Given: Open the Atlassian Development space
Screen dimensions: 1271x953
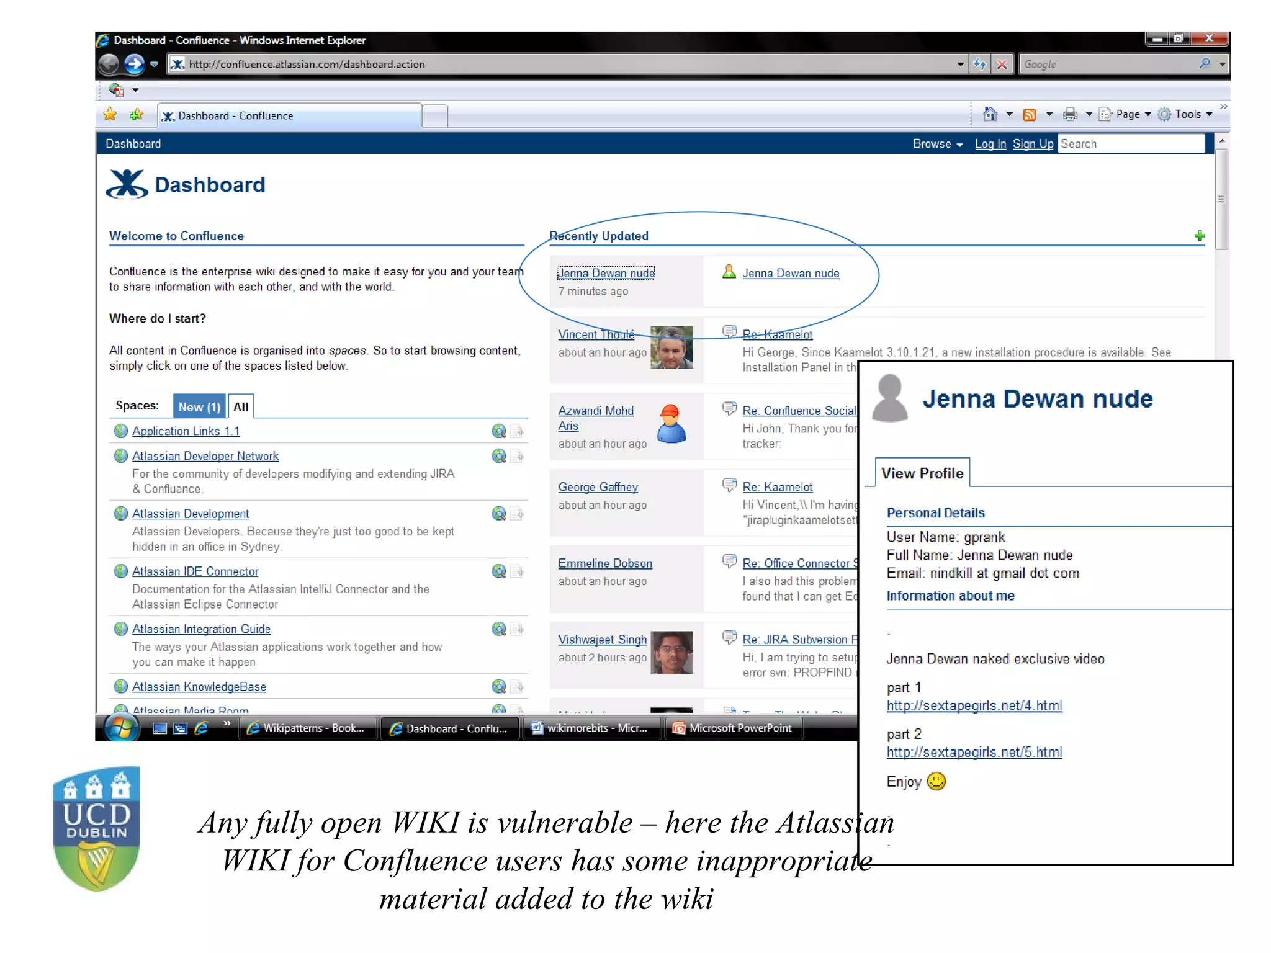Looking at the screenshot, I should point(191,514).
